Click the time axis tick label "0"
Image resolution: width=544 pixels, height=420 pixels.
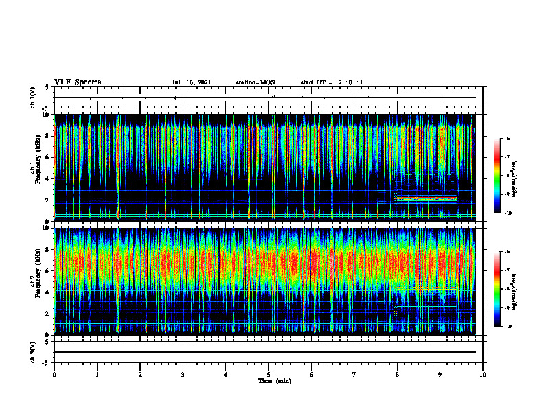point(54,375)
